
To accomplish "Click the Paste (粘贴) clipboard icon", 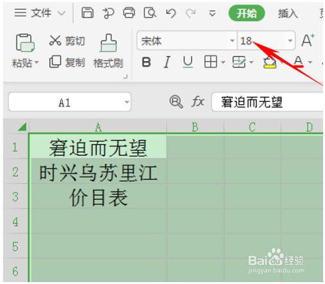I will [x=25, y=42].
